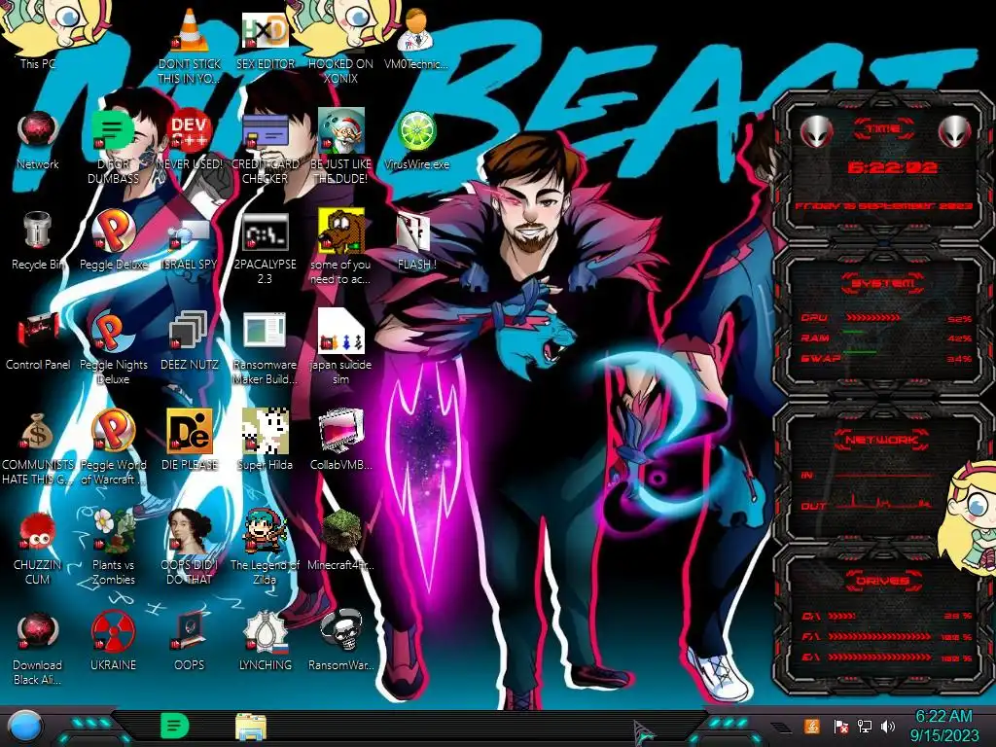This screenshot has height=747, width=996.
Task: Click the NETWORK gadget header
Action: point(882,439)
